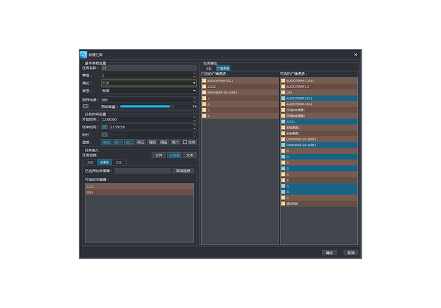This screenshot has height=308, width=441.
Task: Click the 新建任务 window app icon
Action: (x=83, y=55)
